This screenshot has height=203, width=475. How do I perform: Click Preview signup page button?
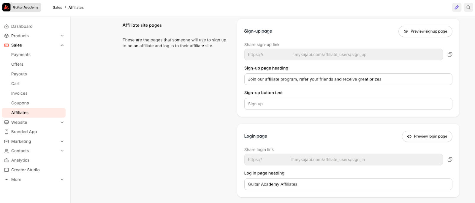pos(425,31)
